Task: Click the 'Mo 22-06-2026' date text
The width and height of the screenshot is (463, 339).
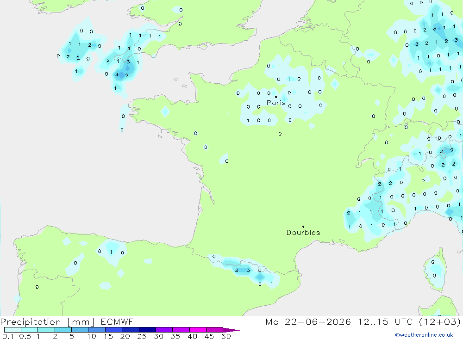Action: pyautogui.click(x=308, y=321)
